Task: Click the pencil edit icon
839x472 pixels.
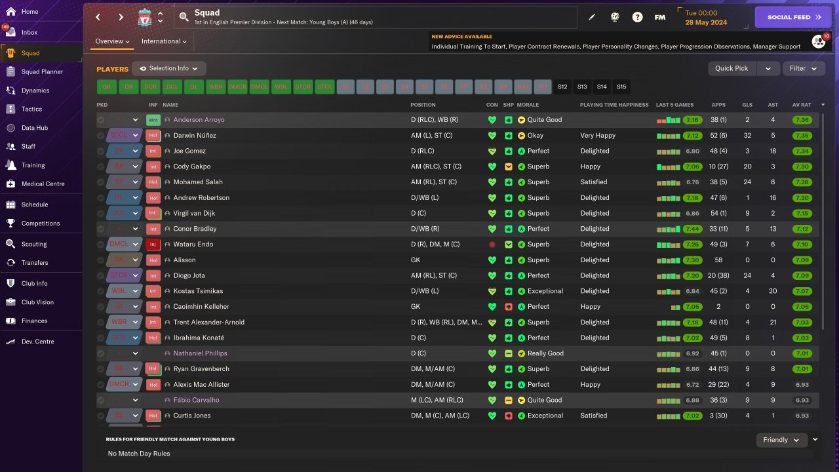Action: click(592, 17)
